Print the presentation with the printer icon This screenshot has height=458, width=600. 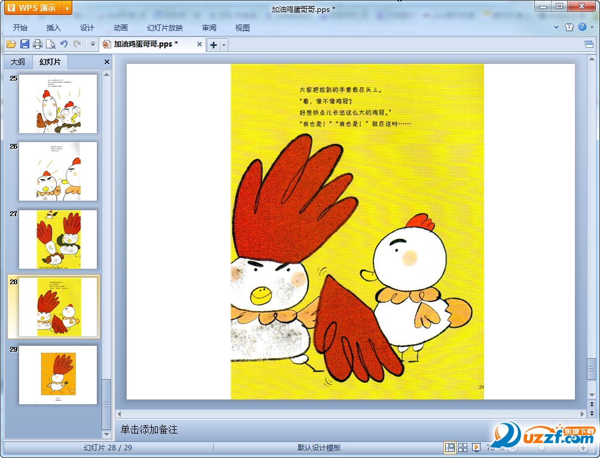(x=38, y=44)
